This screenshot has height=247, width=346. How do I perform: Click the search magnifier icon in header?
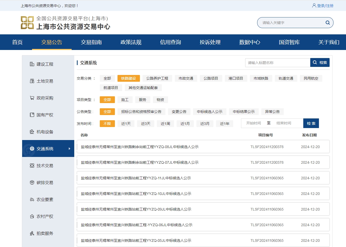click(x=328, y=23)
